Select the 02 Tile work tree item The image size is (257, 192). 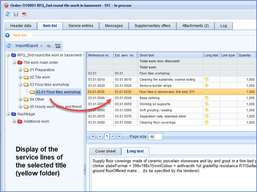pyautogui.click(x=40, y=77)
